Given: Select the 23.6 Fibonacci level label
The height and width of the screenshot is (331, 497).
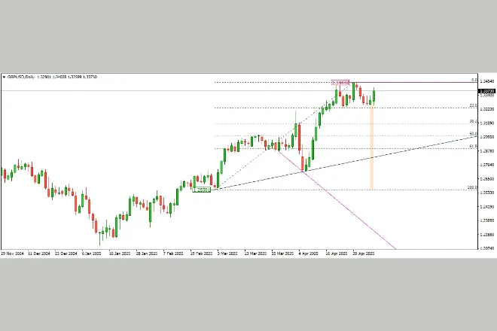Looking at the screenshot, I should [473, 105].
